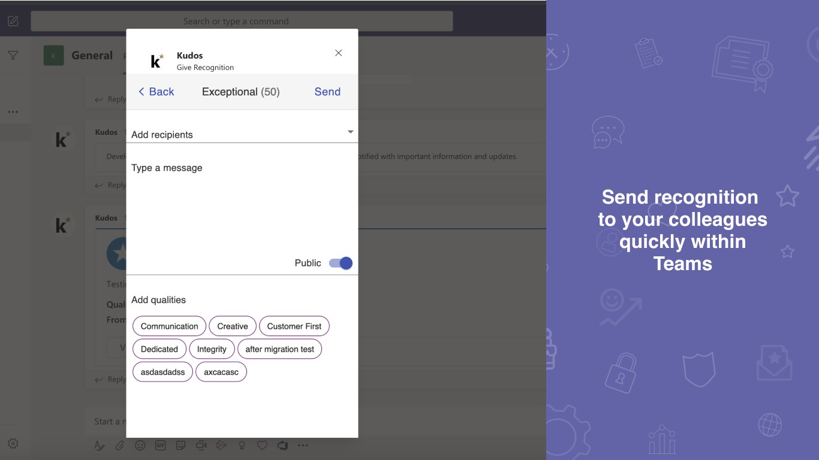Select the Integrity quality chip
The image size is (819, 460).
pos(212,349)
